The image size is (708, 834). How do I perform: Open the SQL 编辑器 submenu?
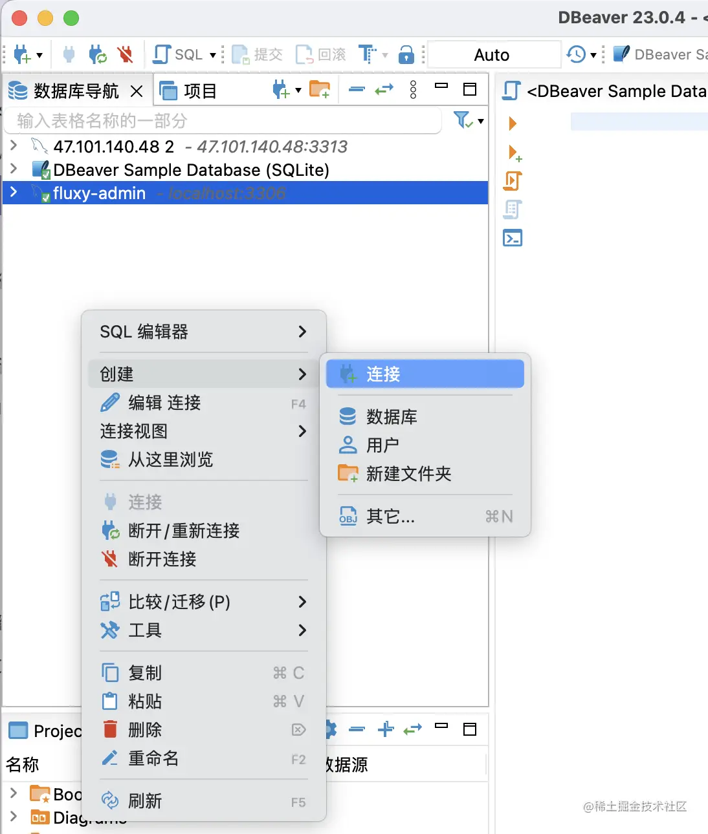pyautogui.click(x=204, y=332)
